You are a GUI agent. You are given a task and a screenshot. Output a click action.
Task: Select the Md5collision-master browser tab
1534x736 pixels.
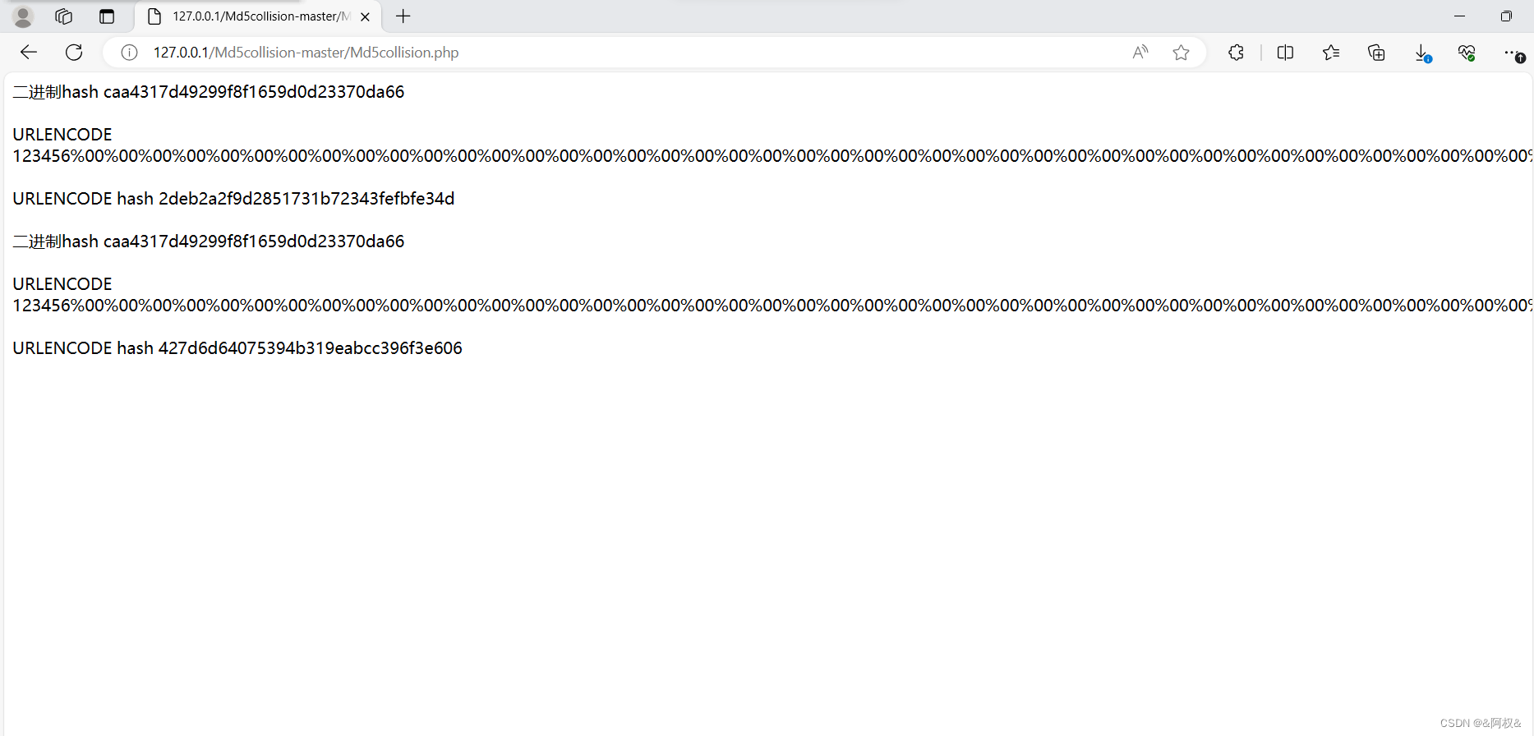(x=259, y=16)
